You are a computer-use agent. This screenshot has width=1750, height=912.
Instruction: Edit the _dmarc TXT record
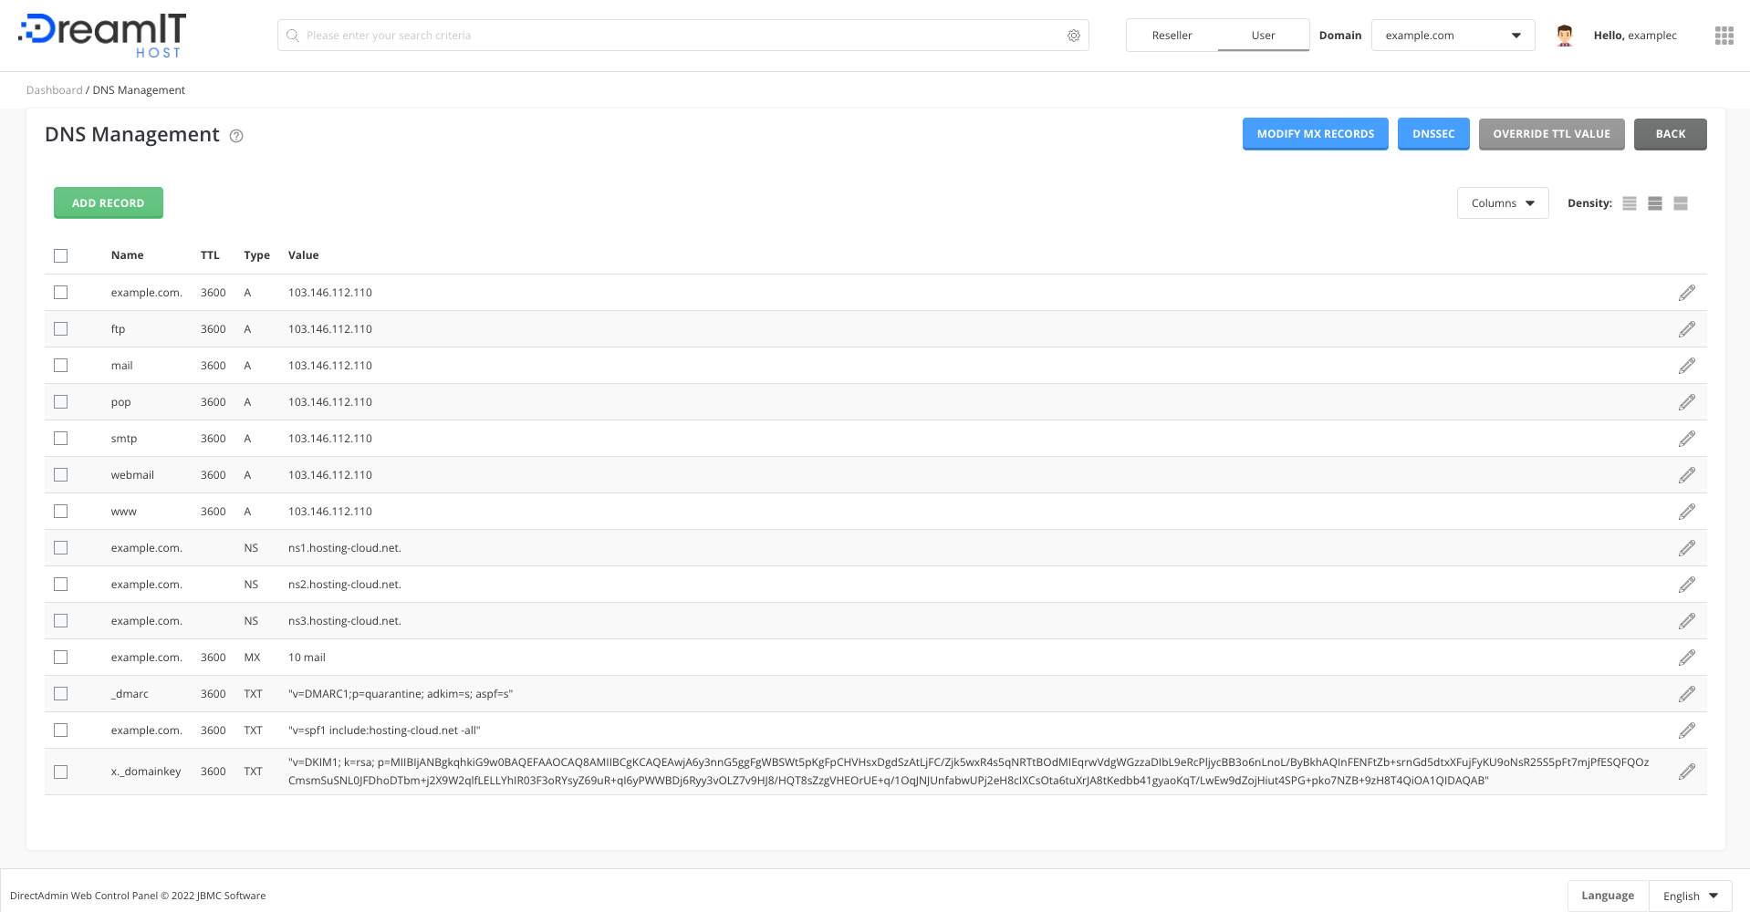pos(1687,693)
